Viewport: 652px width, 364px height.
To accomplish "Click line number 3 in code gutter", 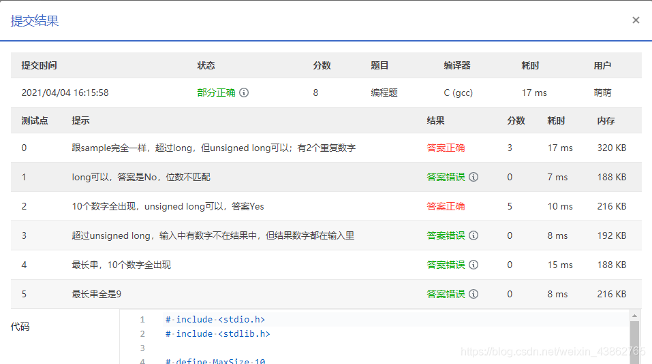I will [142, 348].
